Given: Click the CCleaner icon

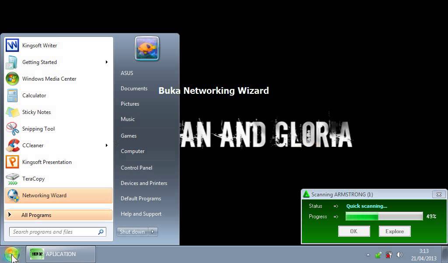Looking at the screenshot, I should 12,146.
